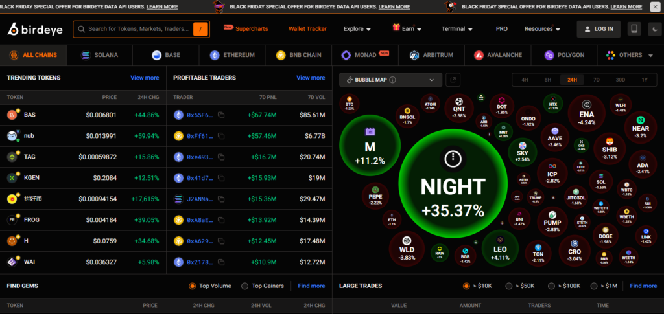Expand the Explore menu
Image resolution: width=664 pixels, height=314 pixels.
point(357,29)
